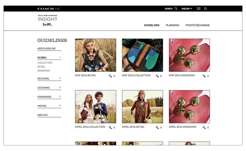246x151 pixels.
Task: Zoom into the May 2016 Retail guideline
Action: pyautogui.click(x=110, y=76)
